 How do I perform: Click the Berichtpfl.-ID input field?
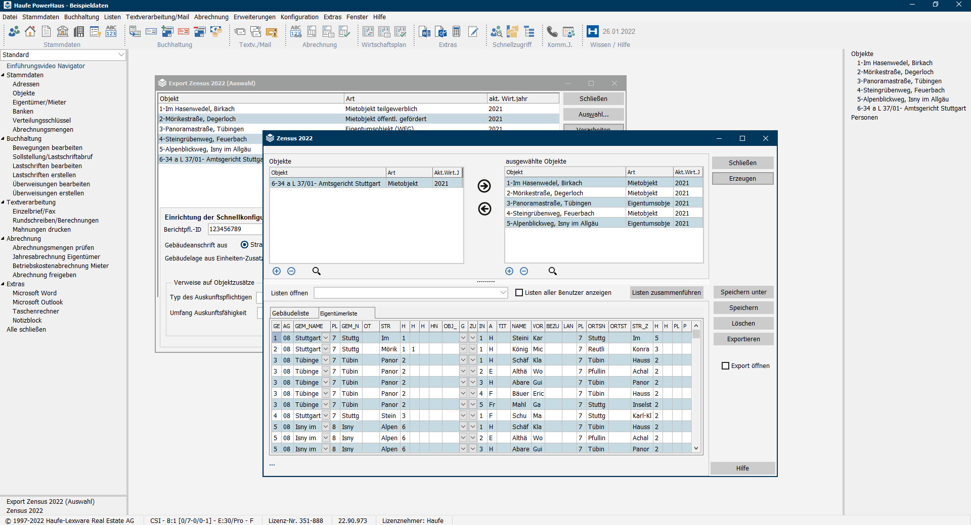(x=235, y=229)
